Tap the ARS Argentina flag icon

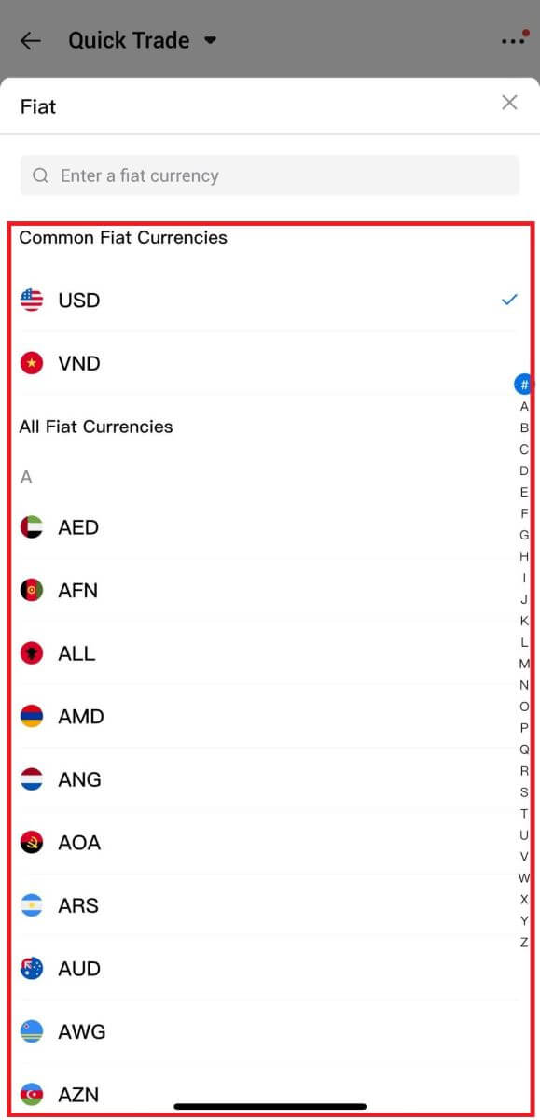pos(33,905)
